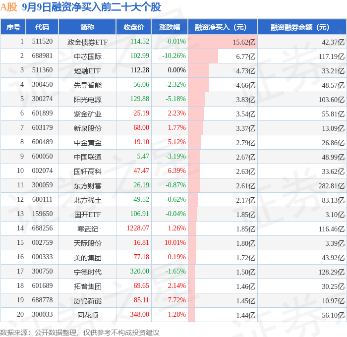347x337 pixels.
Task: Select stock code 688981
Action: click(42, 56)
